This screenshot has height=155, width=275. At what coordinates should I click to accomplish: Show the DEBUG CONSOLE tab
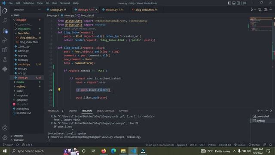pos(105,111)
